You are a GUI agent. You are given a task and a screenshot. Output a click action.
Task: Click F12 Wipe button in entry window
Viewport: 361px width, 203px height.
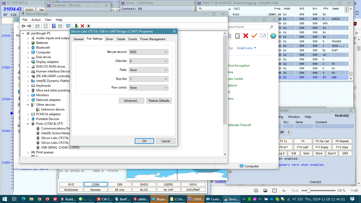point(342,147)
